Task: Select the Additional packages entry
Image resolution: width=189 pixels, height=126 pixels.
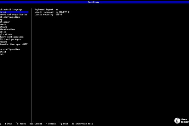Action: pos(10,39)
